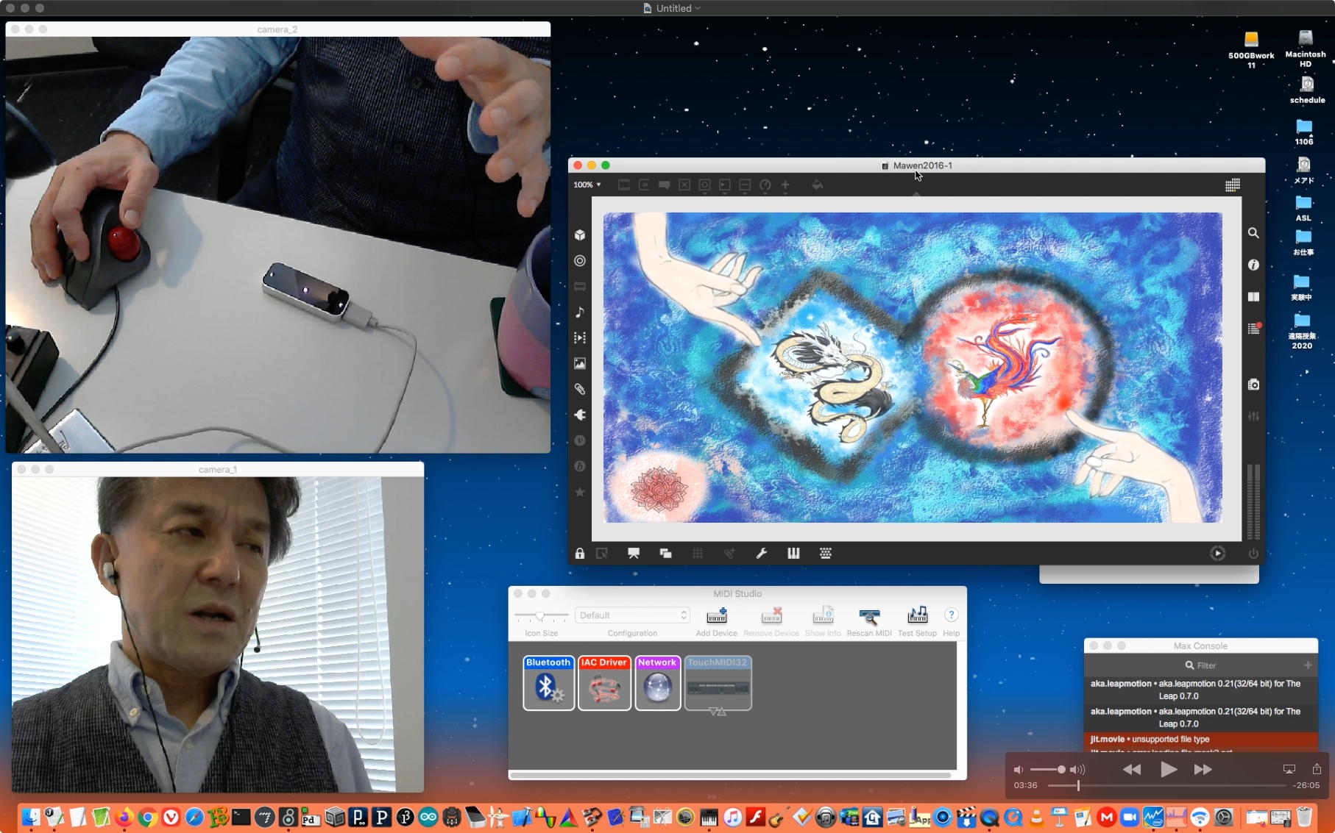
Task: Open the Untitled title dropdown chevron
Action: point(698,8)
